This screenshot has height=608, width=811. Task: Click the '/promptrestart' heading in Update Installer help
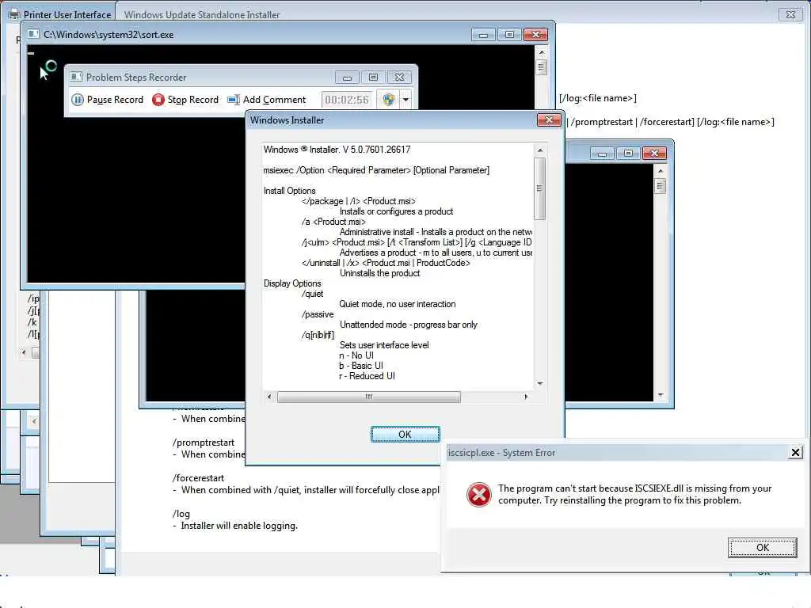204,443
